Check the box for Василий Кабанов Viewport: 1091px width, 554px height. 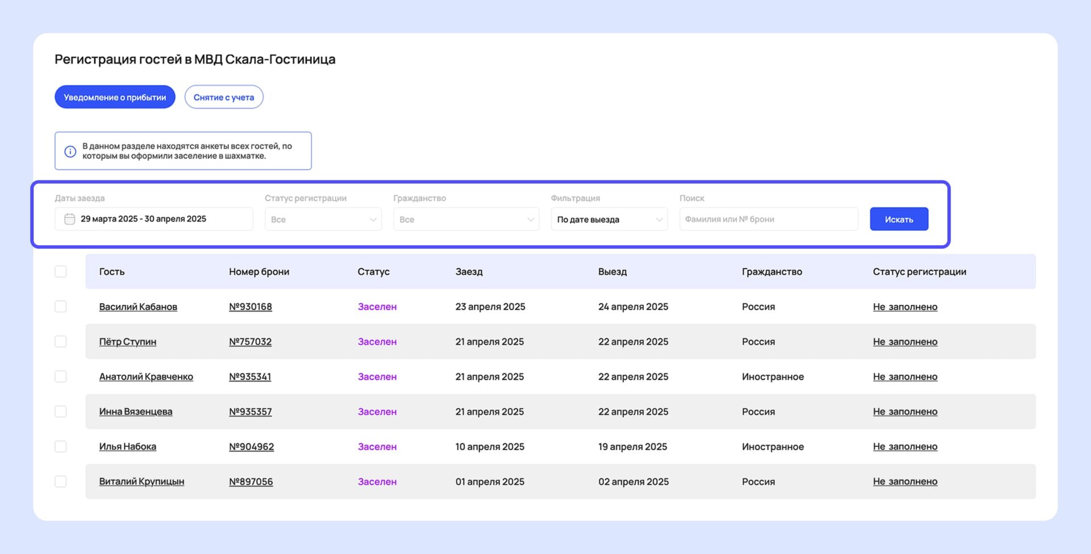pos(61,307)
